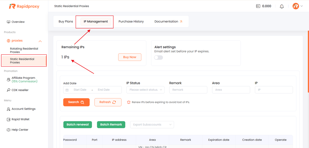Open the CDK reseller page
Image resolution: width=309 pixels, height=148 pixels.
pyautogui.click(x=20, y=90)
